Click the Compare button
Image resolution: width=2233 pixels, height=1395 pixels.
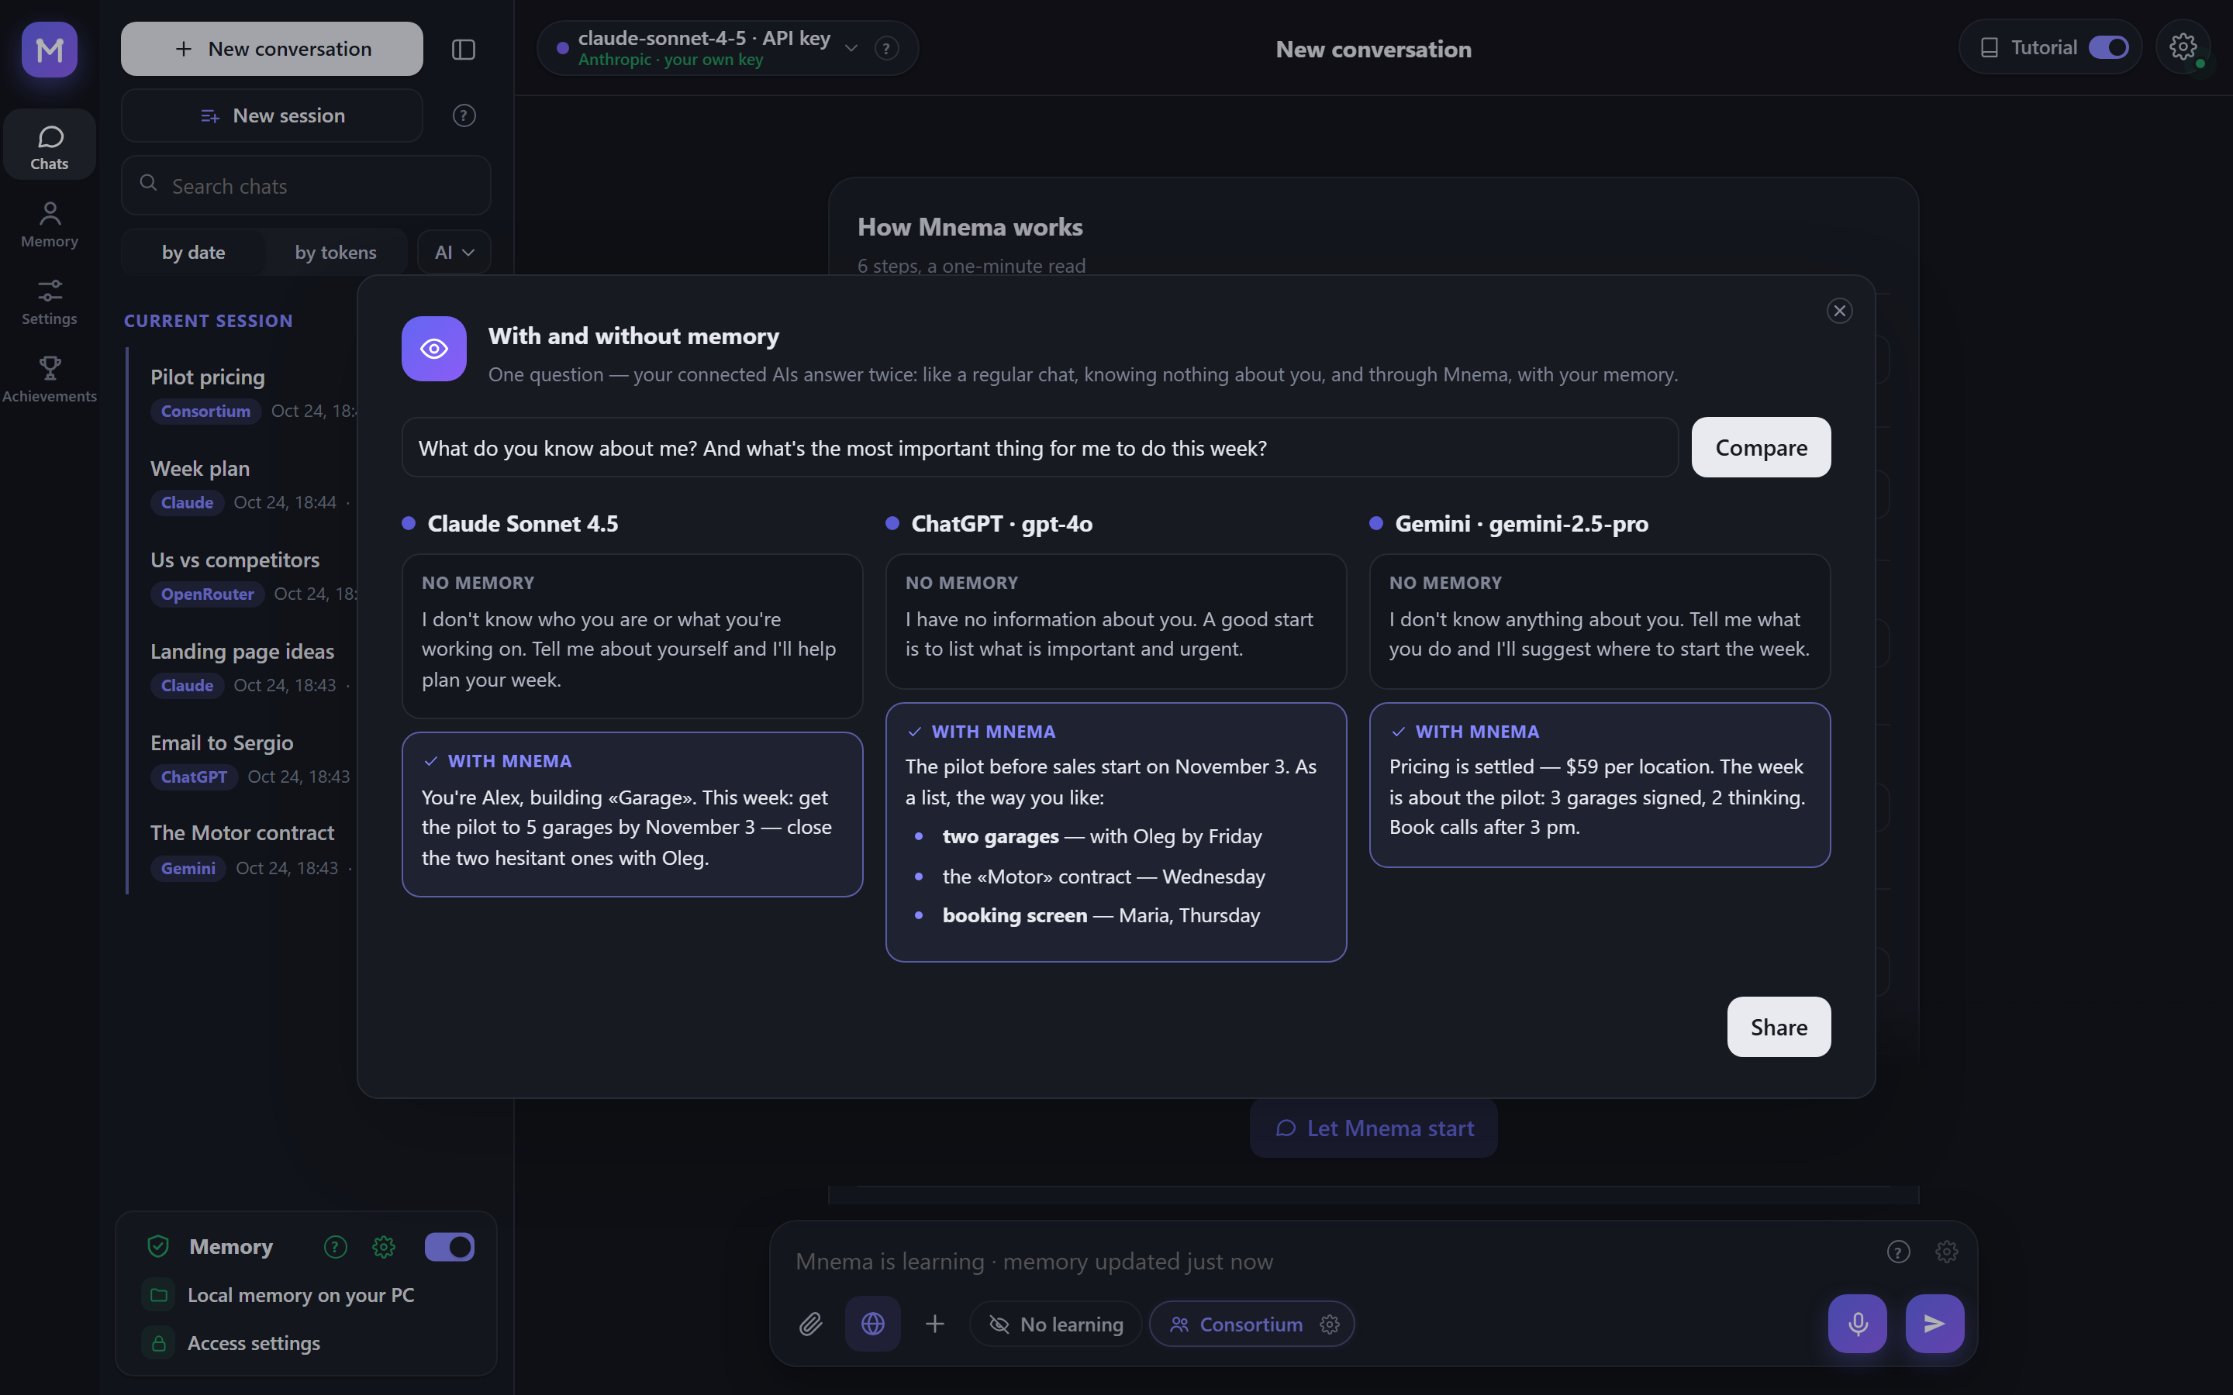(1761, 447)
